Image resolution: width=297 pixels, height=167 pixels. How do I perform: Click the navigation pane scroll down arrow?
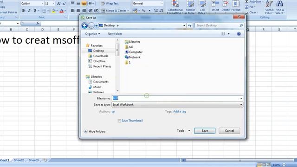click(117, 91)
